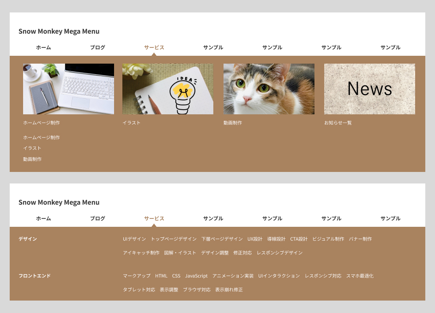Click the CSS link
Screen dimensions: 435x313
point(176,275)
